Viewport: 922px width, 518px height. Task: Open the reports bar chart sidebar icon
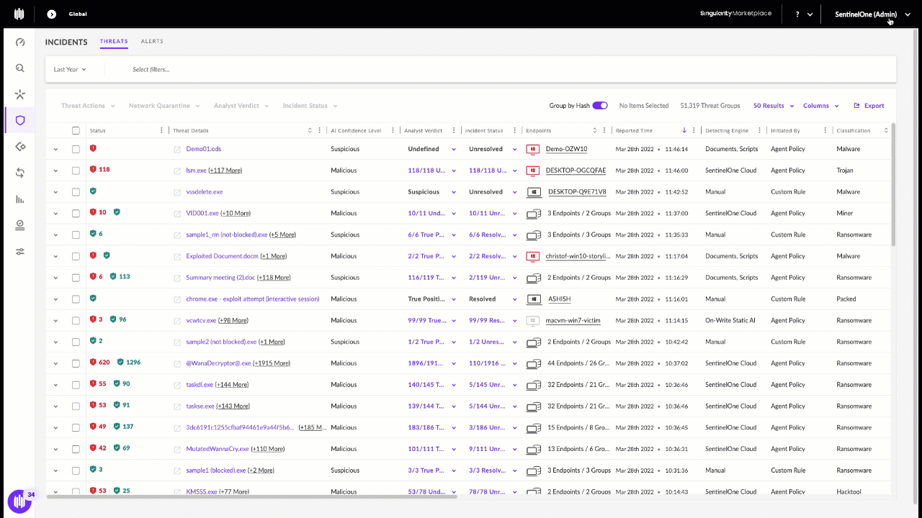(x=20, y=199)
